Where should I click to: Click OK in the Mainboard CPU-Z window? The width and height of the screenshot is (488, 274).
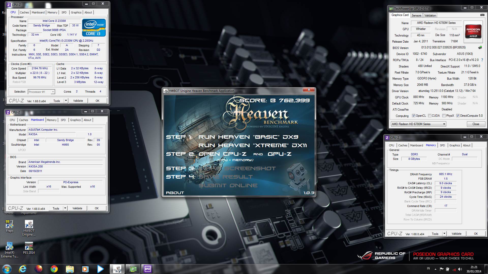(x=97, y=208)
